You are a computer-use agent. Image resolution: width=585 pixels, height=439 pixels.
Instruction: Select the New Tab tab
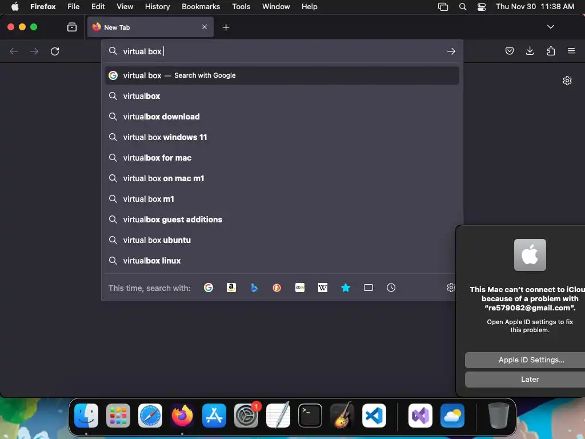tap(150, 27)
